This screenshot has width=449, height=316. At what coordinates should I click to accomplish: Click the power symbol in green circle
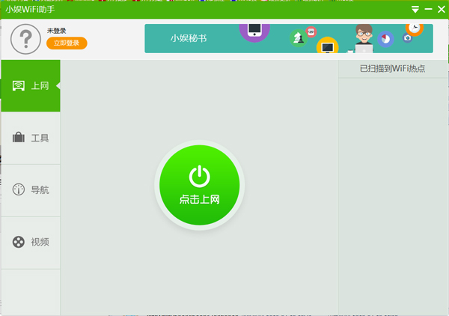pyautogui.click(x=199, y=177)
